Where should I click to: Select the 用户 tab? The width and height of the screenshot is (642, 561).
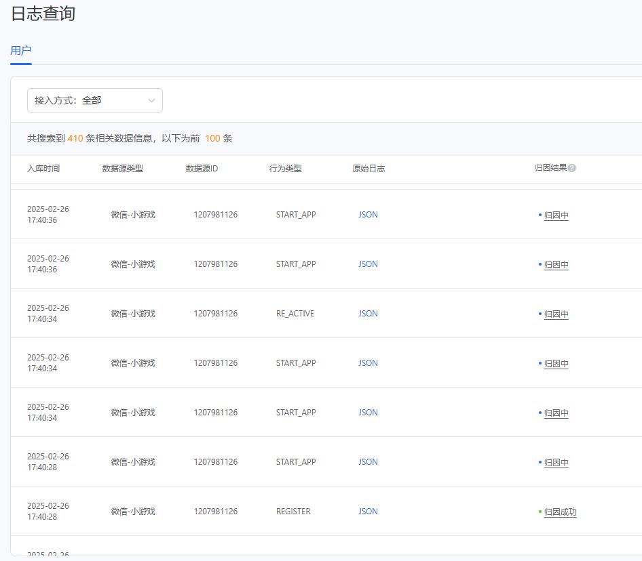point(20,49)
